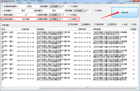Click end time 2021-03-21 14:35:05

pos(82,38)
